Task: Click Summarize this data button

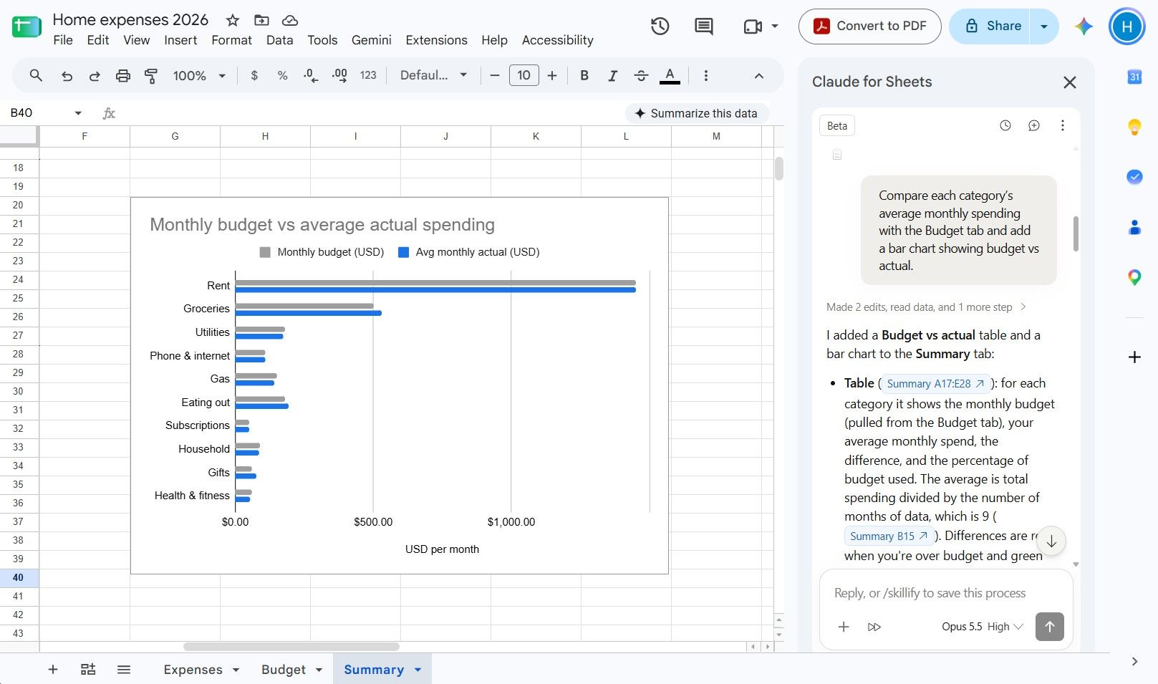Action: (696, 113)
